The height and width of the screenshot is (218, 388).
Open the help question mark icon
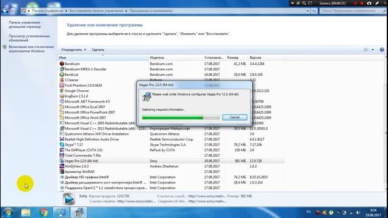(382, 50)
